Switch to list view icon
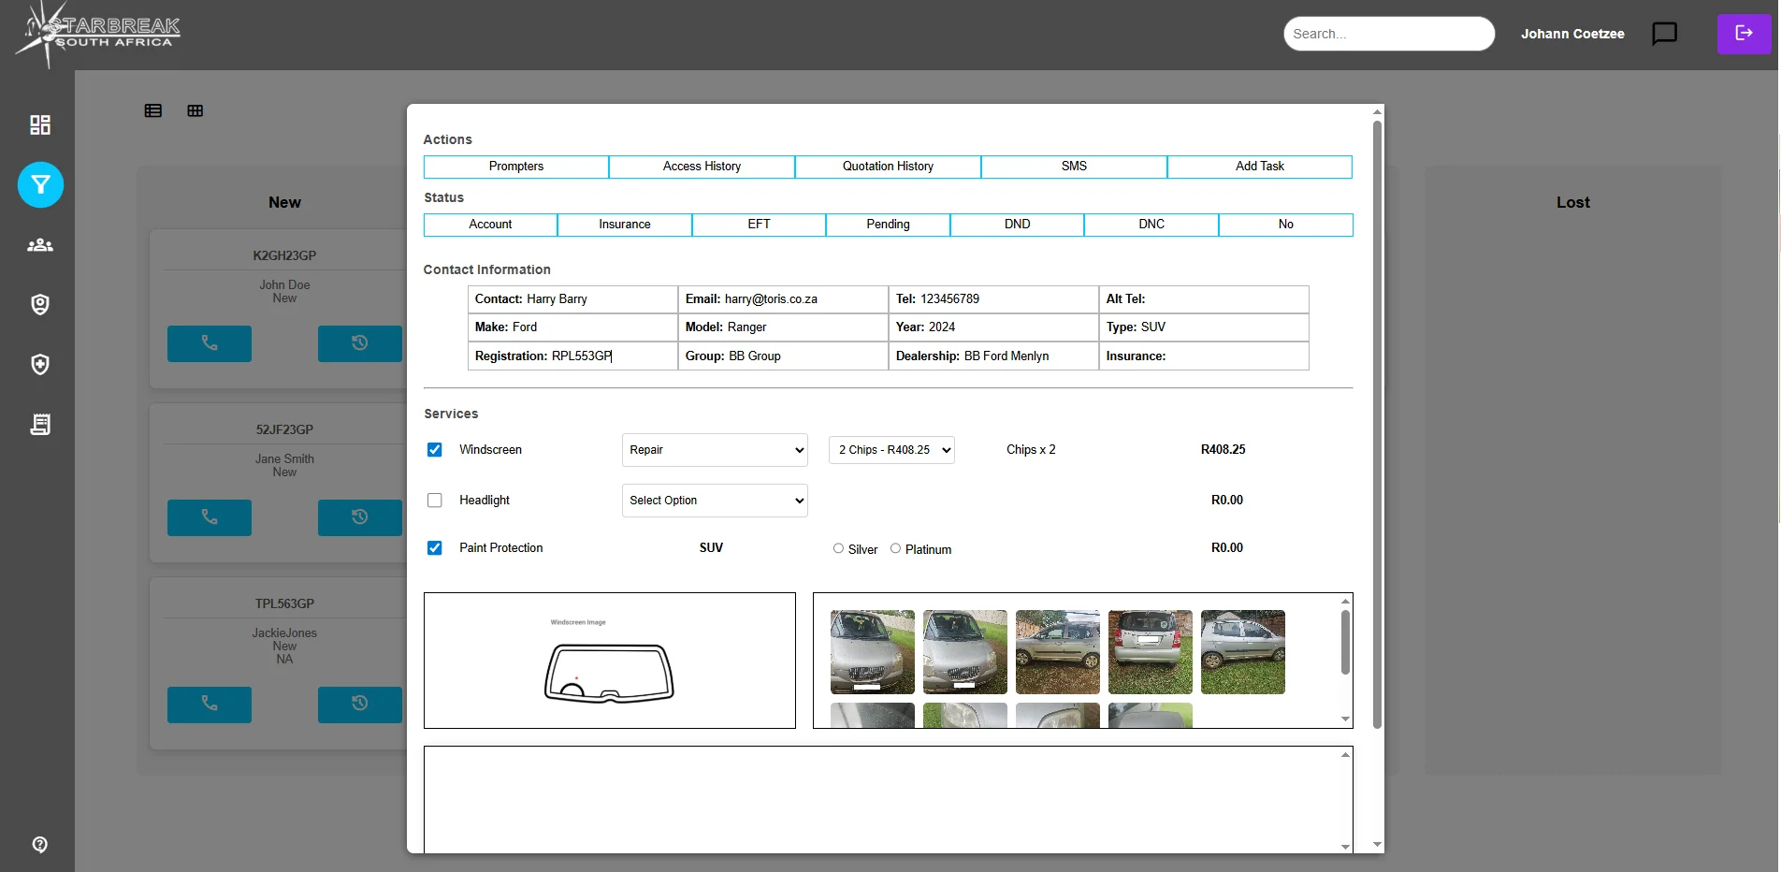 [153, 110]
